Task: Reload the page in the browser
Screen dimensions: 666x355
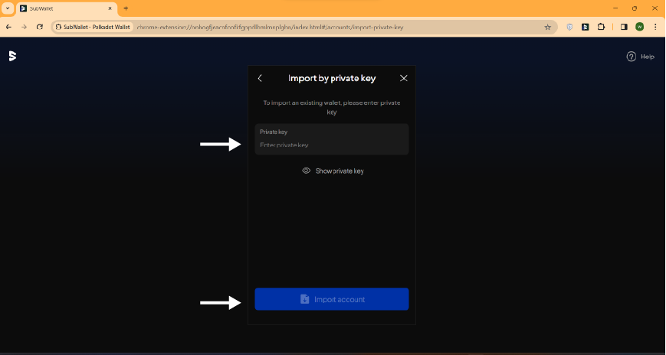Action: click(x=40, y=27)
